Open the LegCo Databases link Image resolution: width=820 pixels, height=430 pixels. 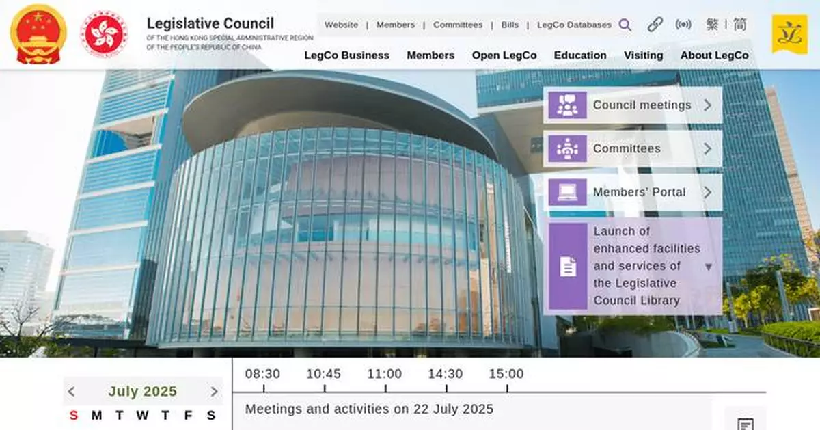575,25
